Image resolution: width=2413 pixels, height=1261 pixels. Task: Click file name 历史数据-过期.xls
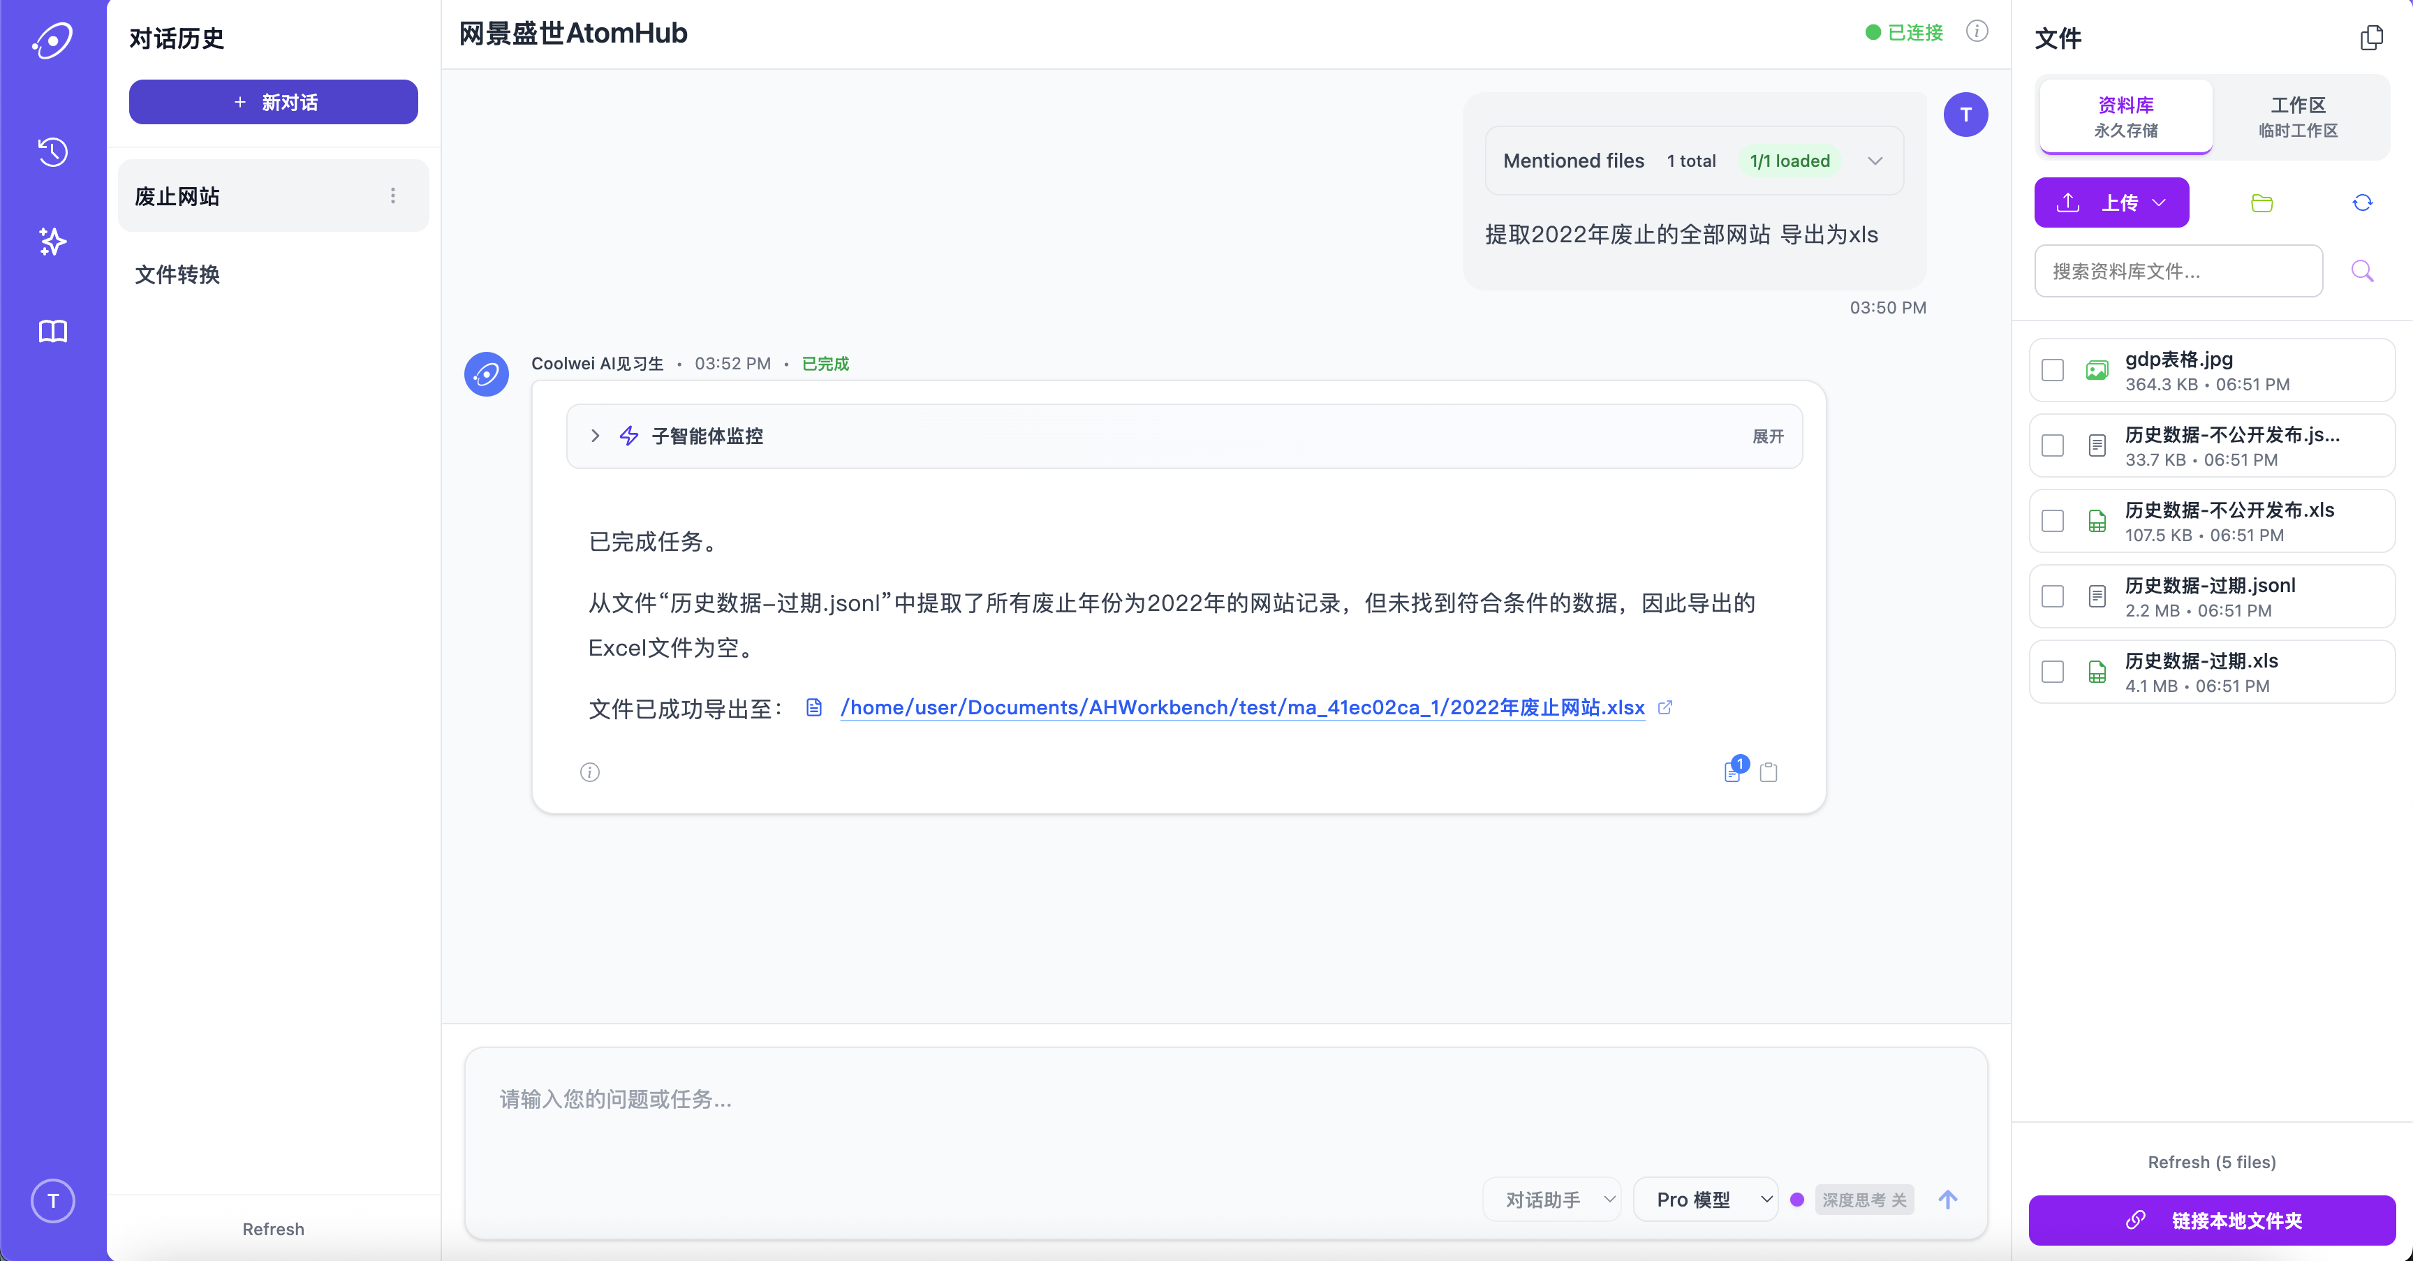(x=2201, y=661)
